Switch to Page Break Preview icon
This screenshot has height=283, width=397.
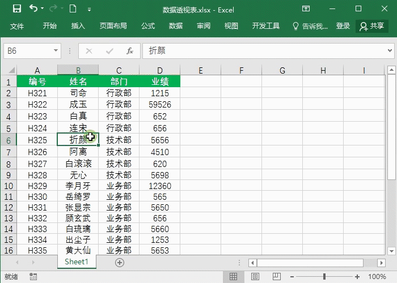coord(277,276)
